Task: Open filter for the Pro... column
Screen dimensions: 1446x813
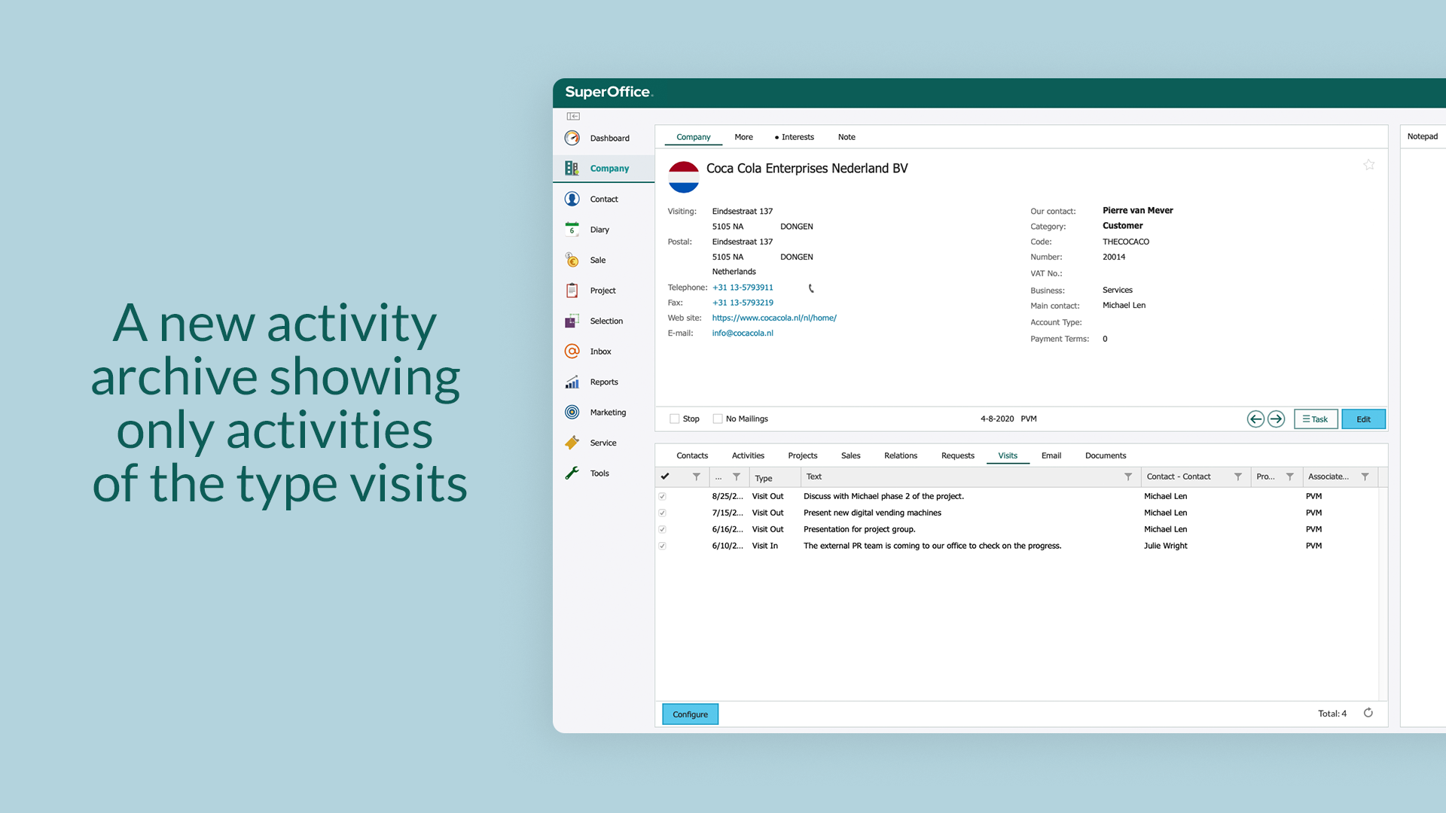Action: (1290, 477)
